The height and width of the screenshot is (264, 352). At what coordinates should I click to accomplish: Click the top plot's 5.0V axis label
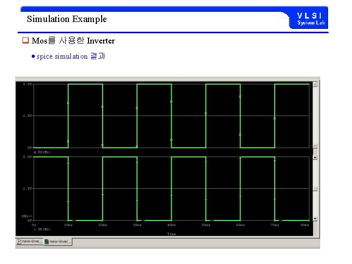[x=27, y=84]
